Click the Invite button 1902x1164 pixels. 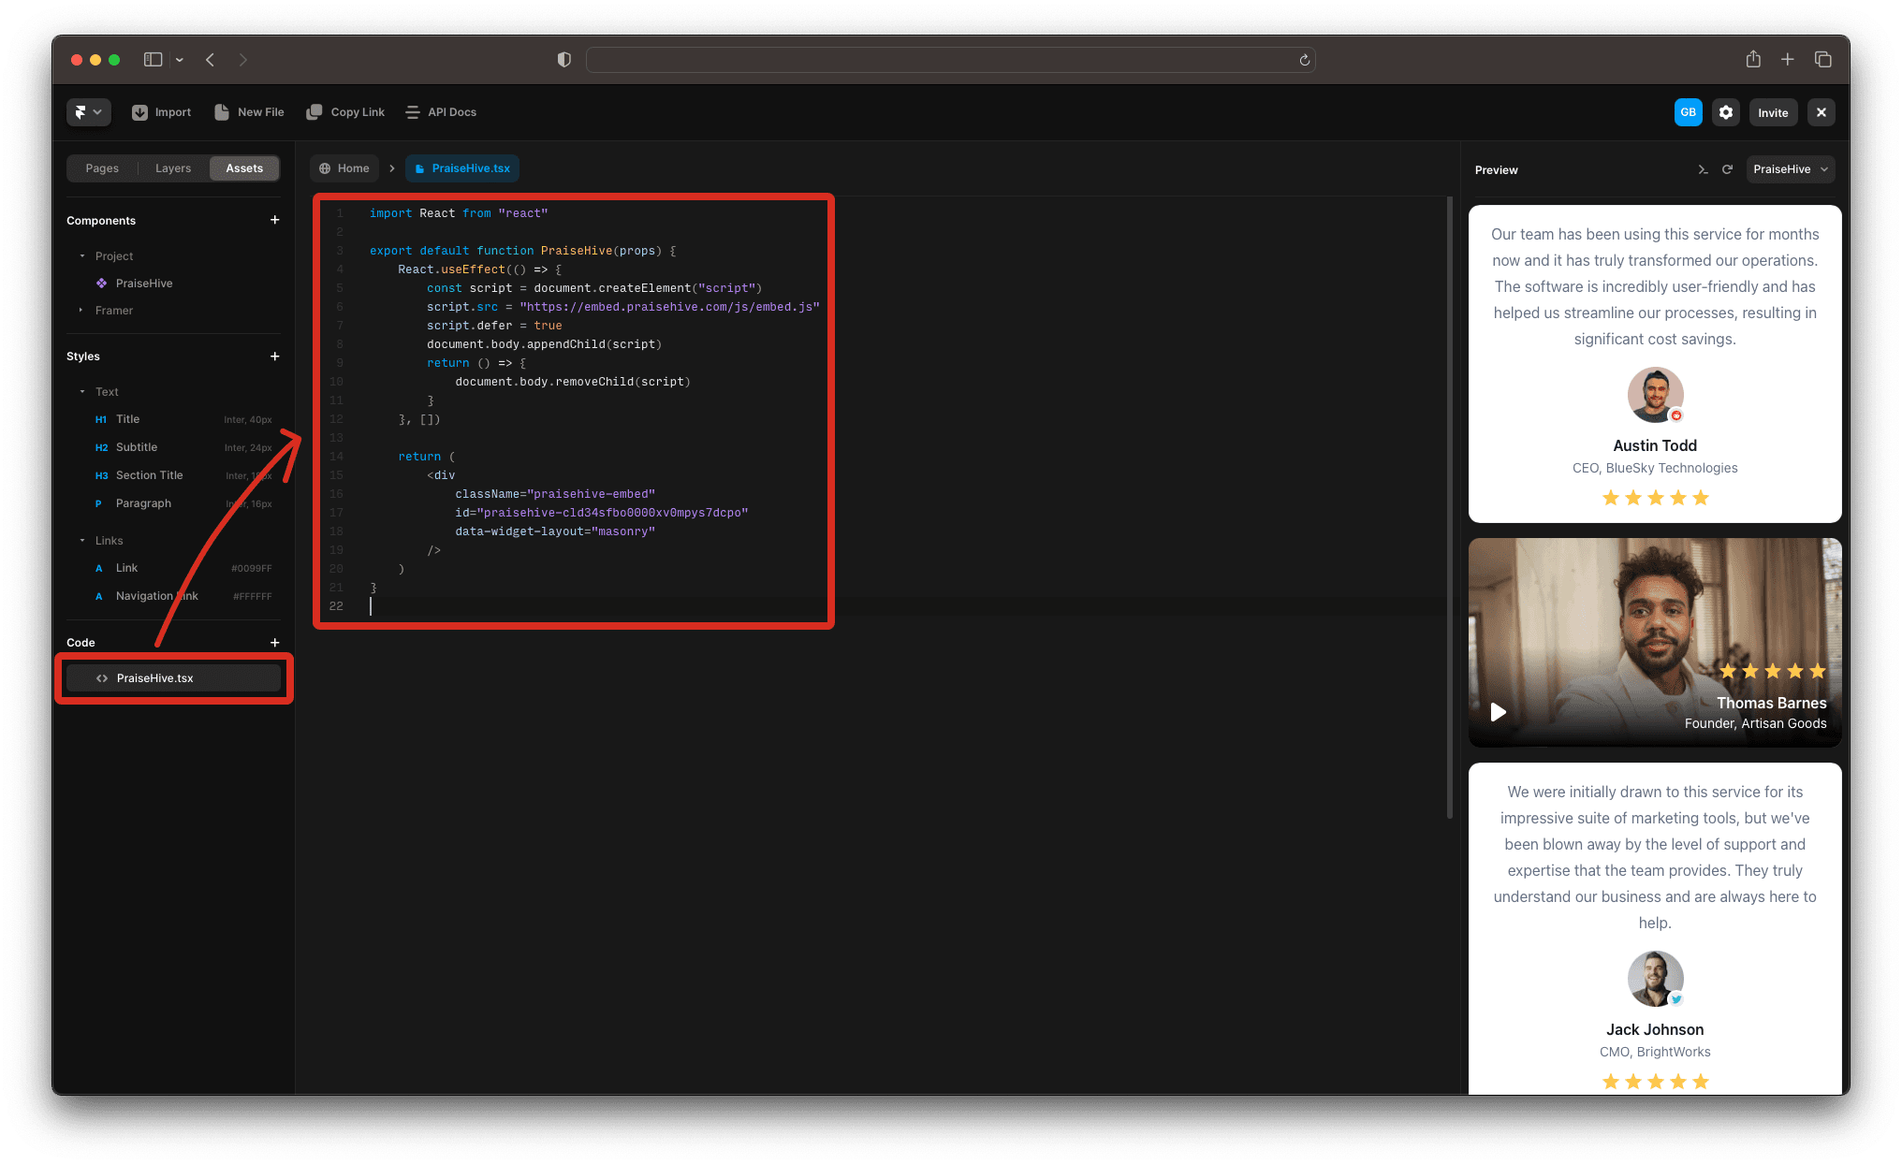pyautogui.click(x=1773, y=112)
